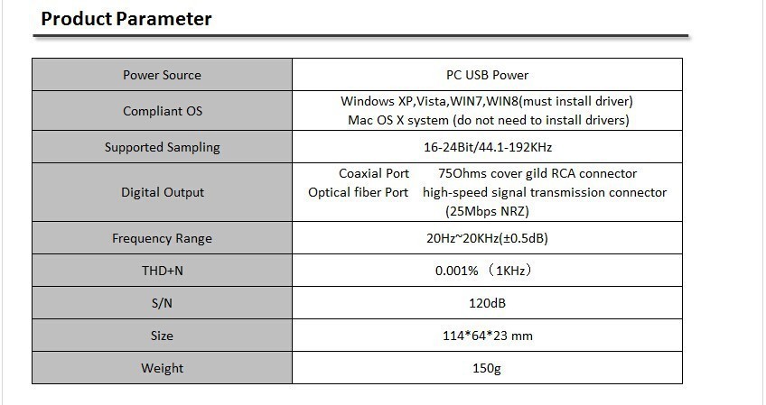Select the THD+N label cell
766x405 pixels.
click(163, 271)
